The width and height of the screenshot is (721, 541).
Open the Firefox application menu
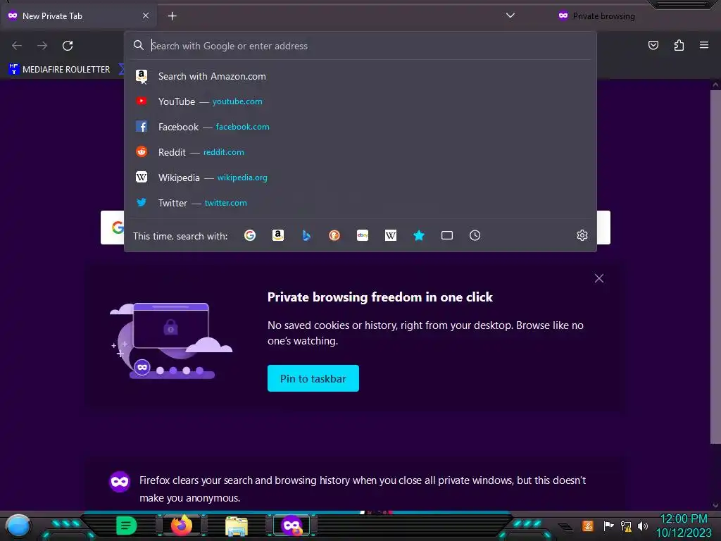click(x=704, y=45)
